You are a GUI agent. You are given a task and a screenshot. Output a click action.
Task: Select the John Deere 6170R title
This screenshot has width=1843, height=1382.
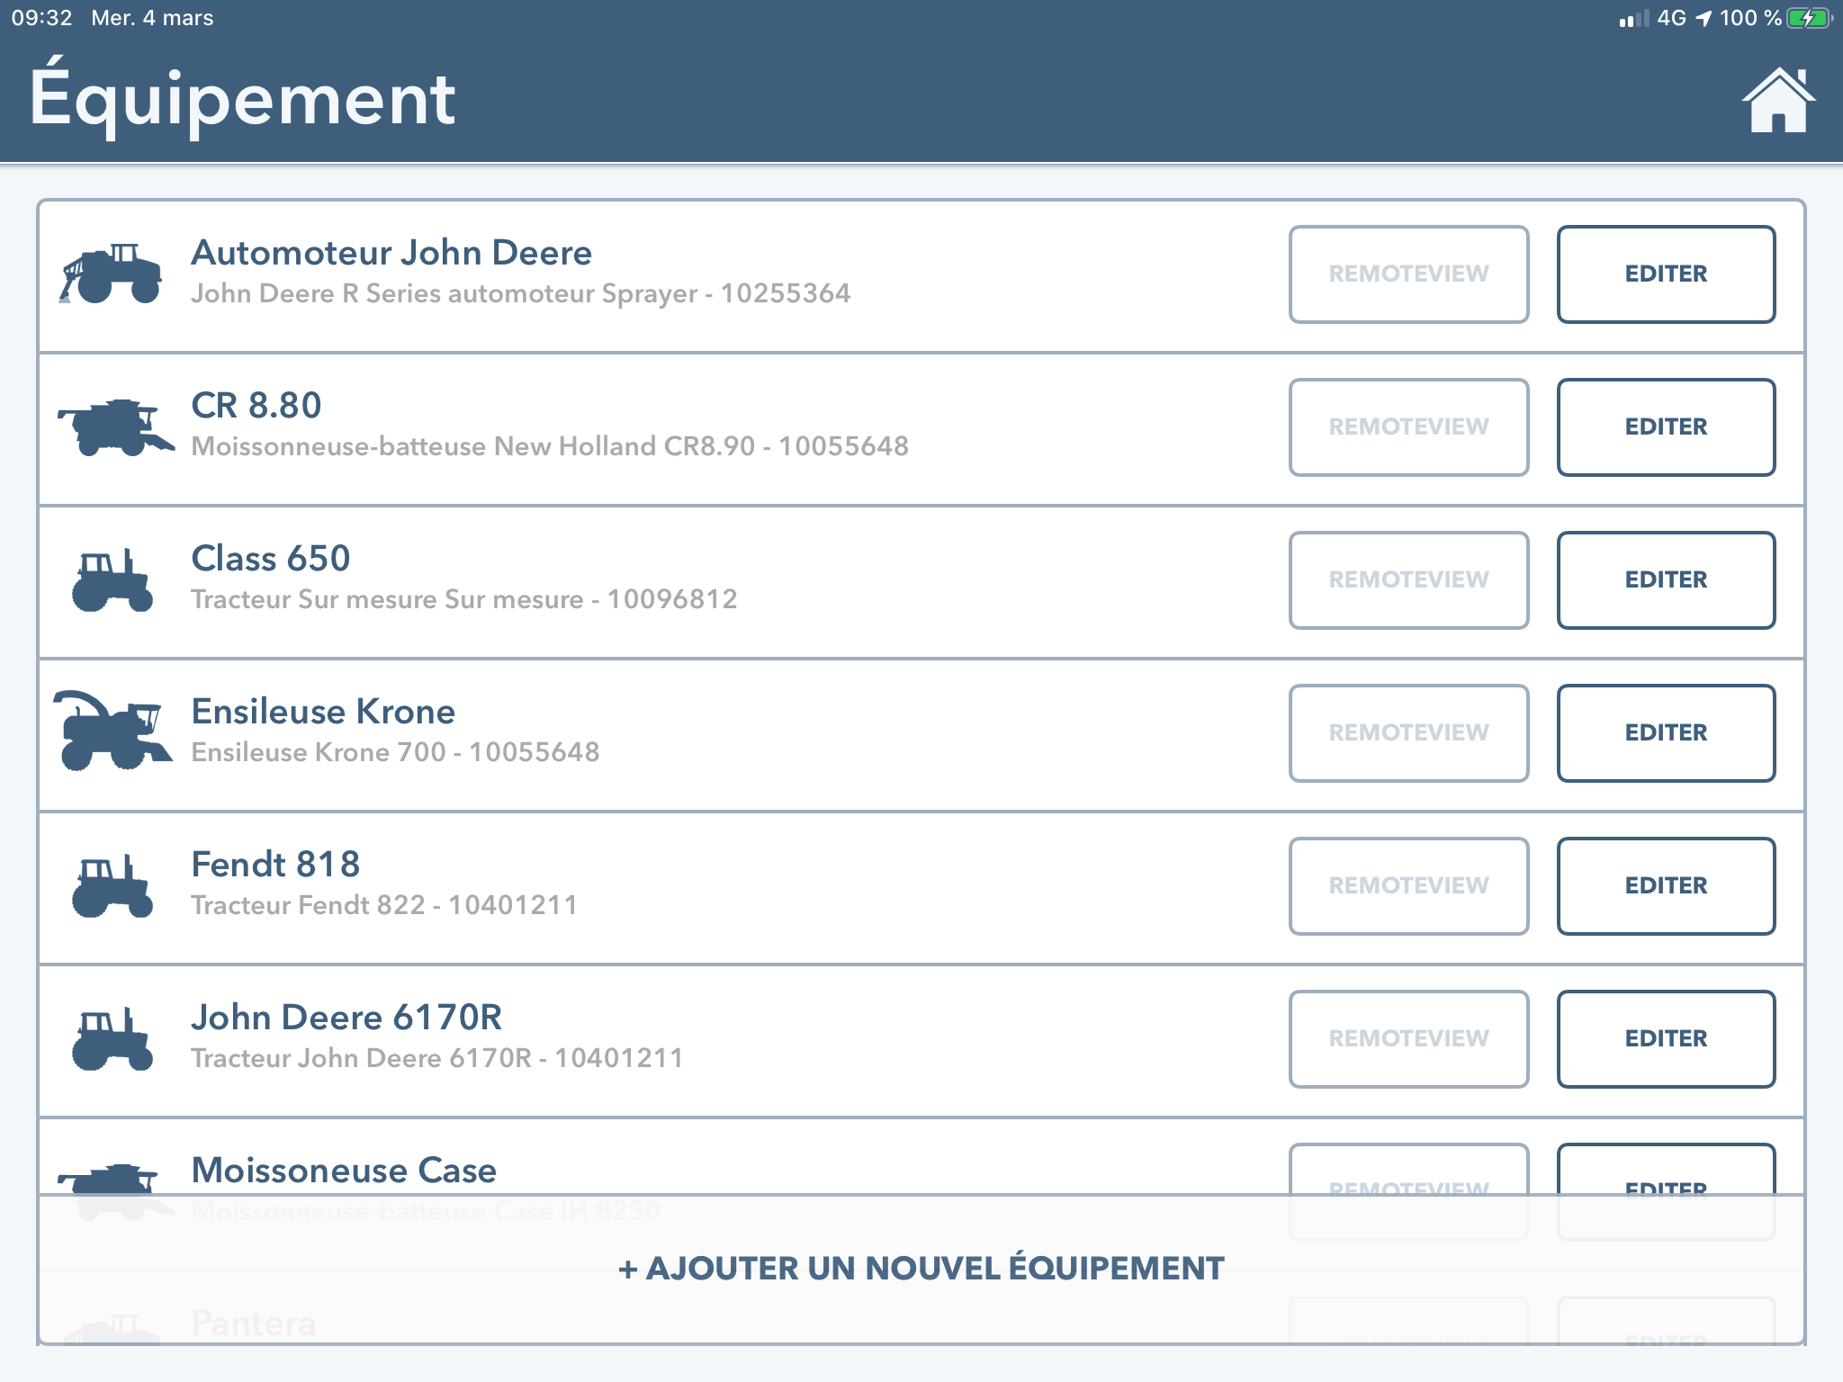[x=346, y=1018]
